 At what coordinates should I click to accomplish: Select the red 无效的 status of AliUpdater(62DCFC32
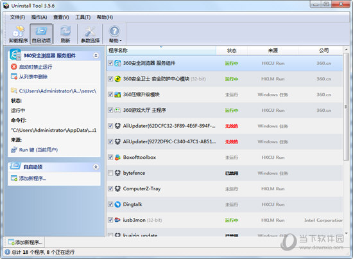click(232, 126)
